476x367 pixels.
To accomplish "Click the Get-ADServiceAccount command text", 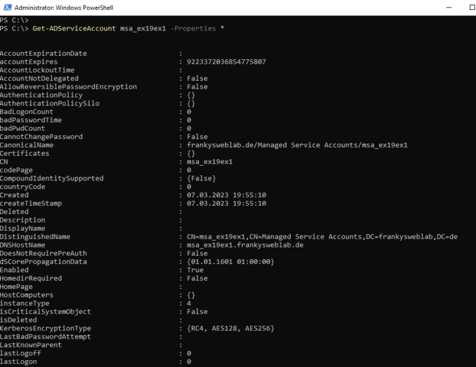I will [x=74, y=29].
